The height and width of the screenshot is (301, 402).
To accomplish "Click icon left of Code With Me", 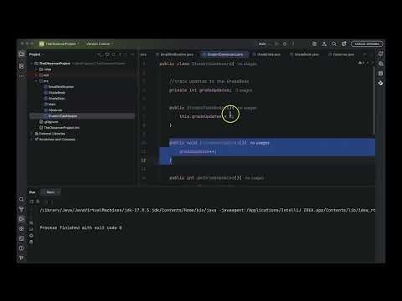I will pos(314,44).
